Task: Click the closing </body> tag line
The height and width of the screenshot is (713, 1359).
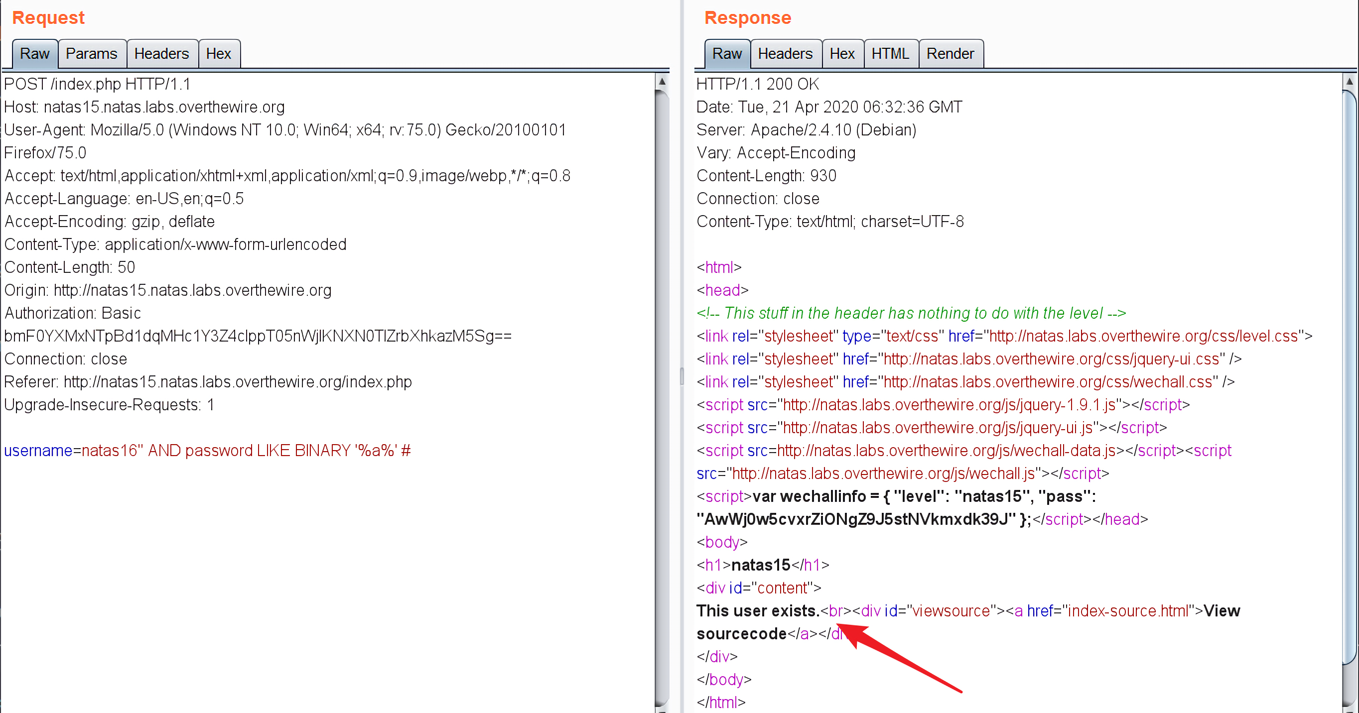Action: coord(724,680)
